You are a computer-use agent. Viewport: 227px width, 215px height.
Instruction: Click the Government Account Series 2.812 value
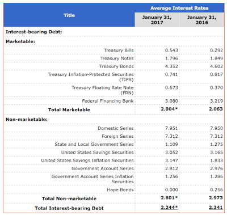click(171, 168)
